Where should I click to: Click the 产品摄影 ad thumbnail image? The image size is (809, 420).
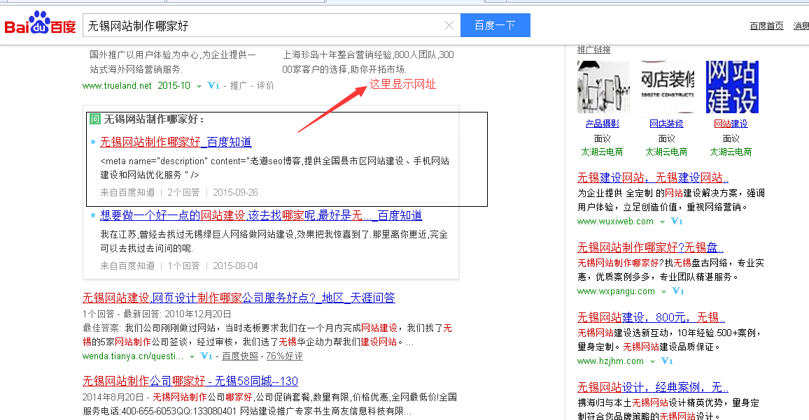pos(603,87)
